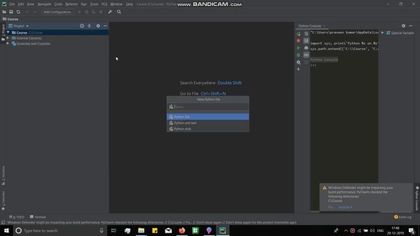420x236 pixels.
Task: Select Python stub in the popup
Action: pos(208,129)
